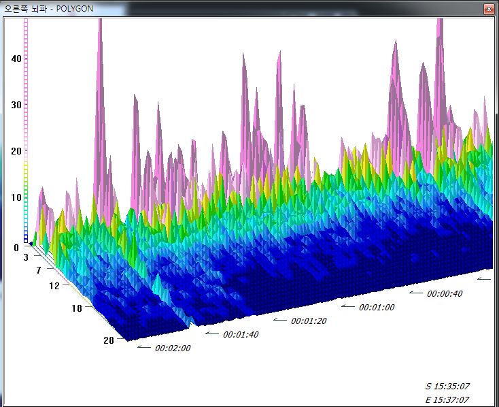
Task: Click frequency axis label 28
Action: 109,340
